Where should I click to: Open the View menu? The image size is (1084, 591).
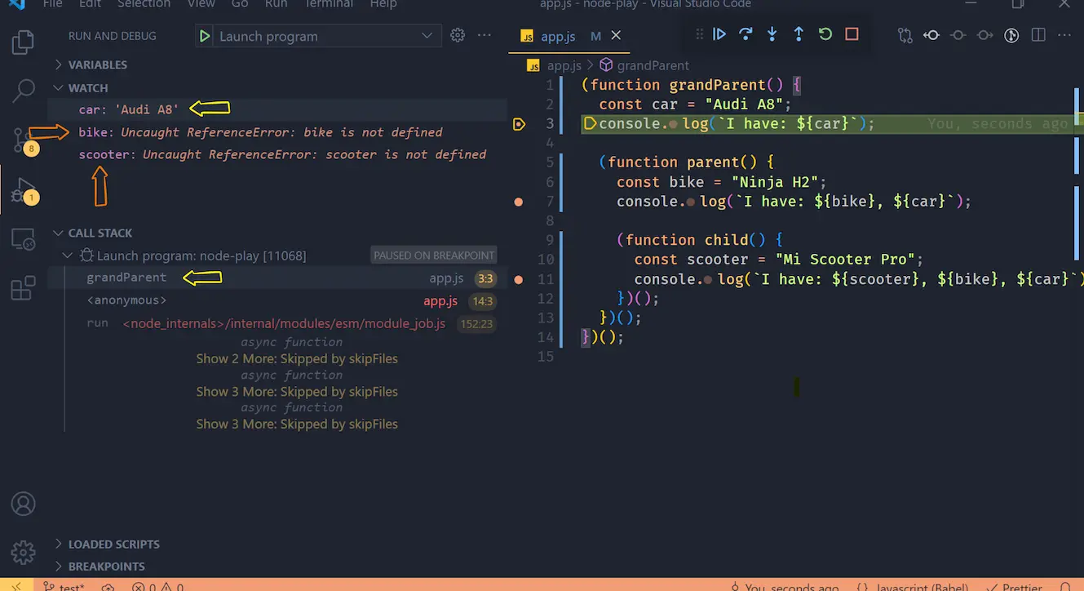pos(201,4)
